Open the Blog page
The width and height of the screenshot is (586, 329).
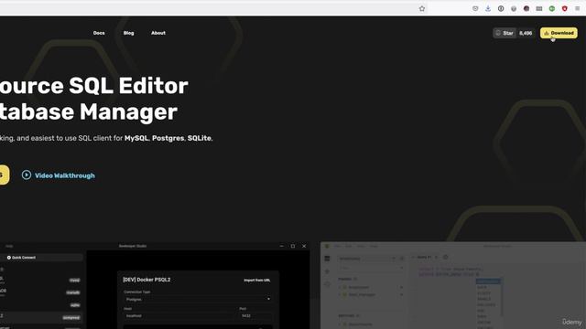tap(128, 33)
